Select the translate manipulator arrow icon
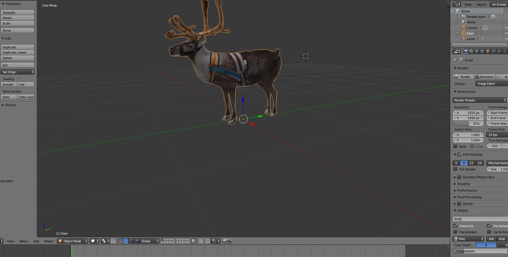The image size is (508, 257). [x=125, y=241]
